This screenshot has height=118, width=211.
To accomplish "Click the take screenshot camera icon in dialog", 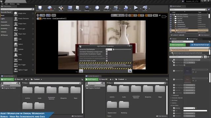I will pos(130,71).
